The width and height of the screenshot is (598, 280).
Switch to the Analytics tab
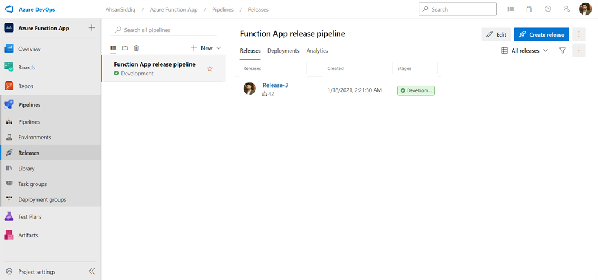point(317,51)
